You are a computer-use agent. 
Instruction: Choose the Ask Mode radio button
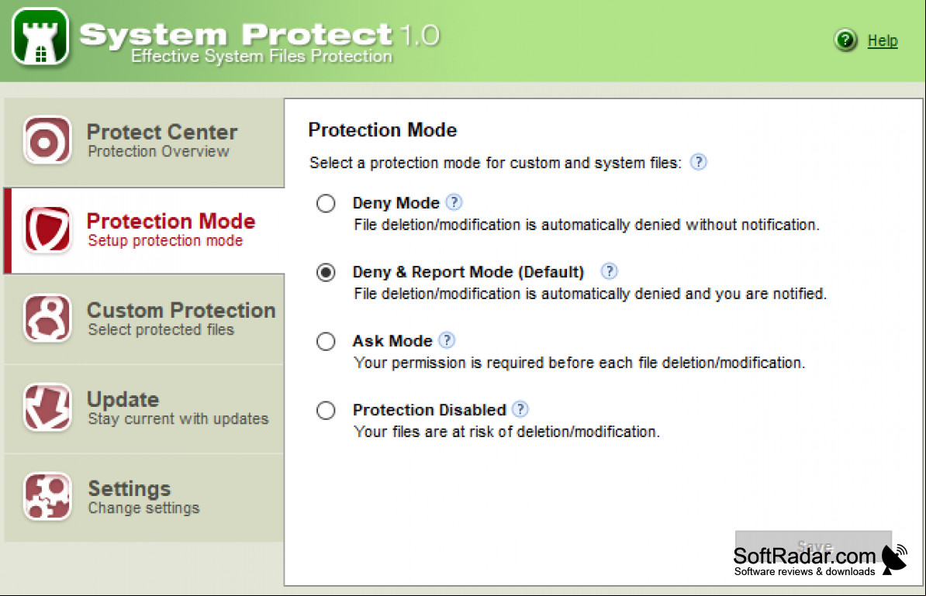326,342
